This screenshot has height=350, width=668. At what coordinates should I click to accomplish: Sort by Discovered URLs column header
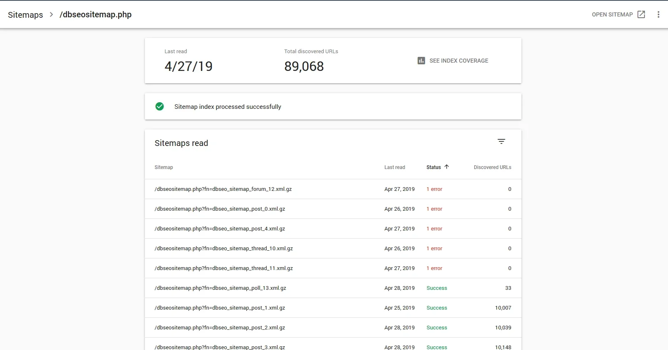coord(493,167)
